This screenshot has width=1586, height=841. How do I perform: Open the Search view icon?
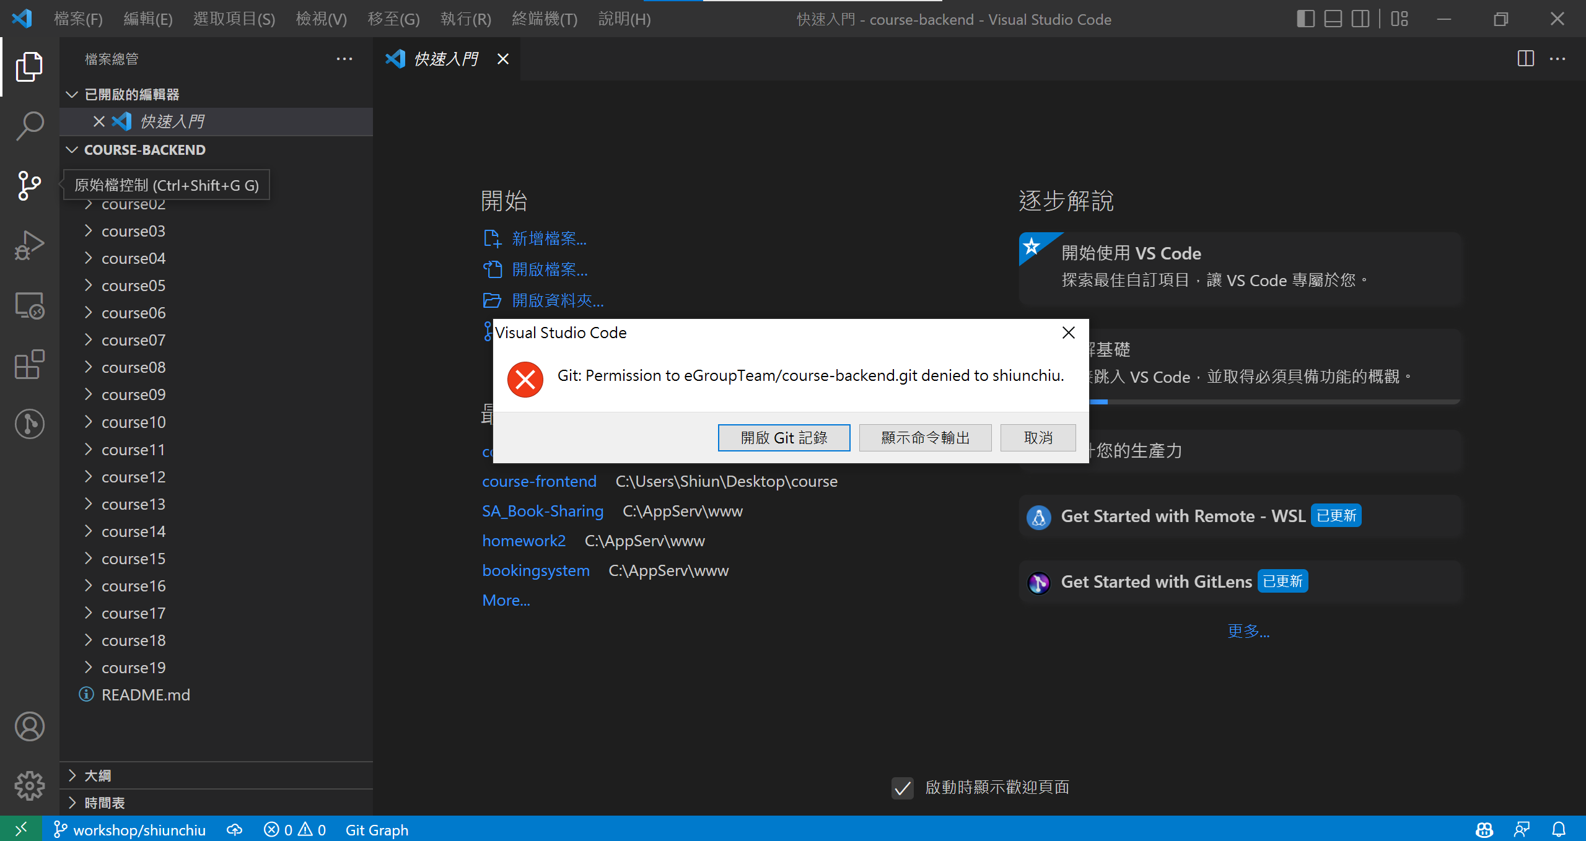(x=29, y=126)
